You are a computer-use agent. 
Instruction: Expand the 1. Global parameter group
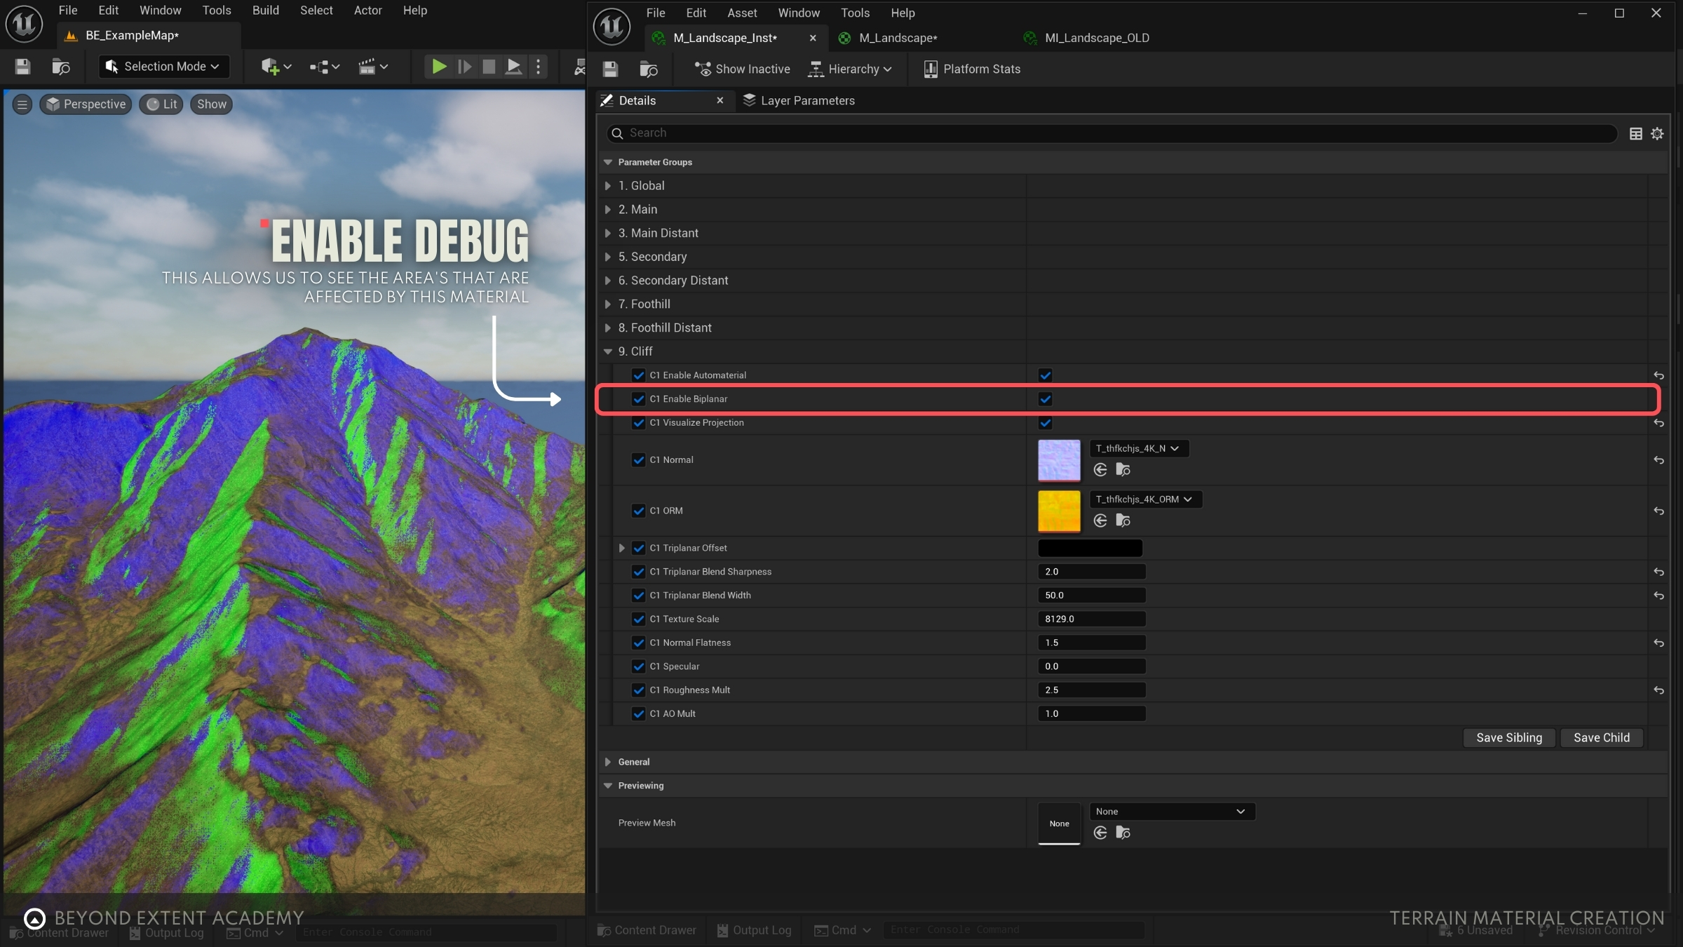608,186
